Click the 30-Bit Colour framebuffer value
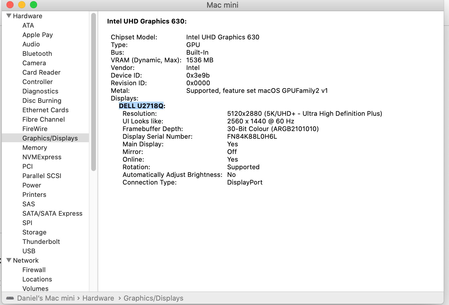This screenshot has width=449, height=305. tap(273, 129)
